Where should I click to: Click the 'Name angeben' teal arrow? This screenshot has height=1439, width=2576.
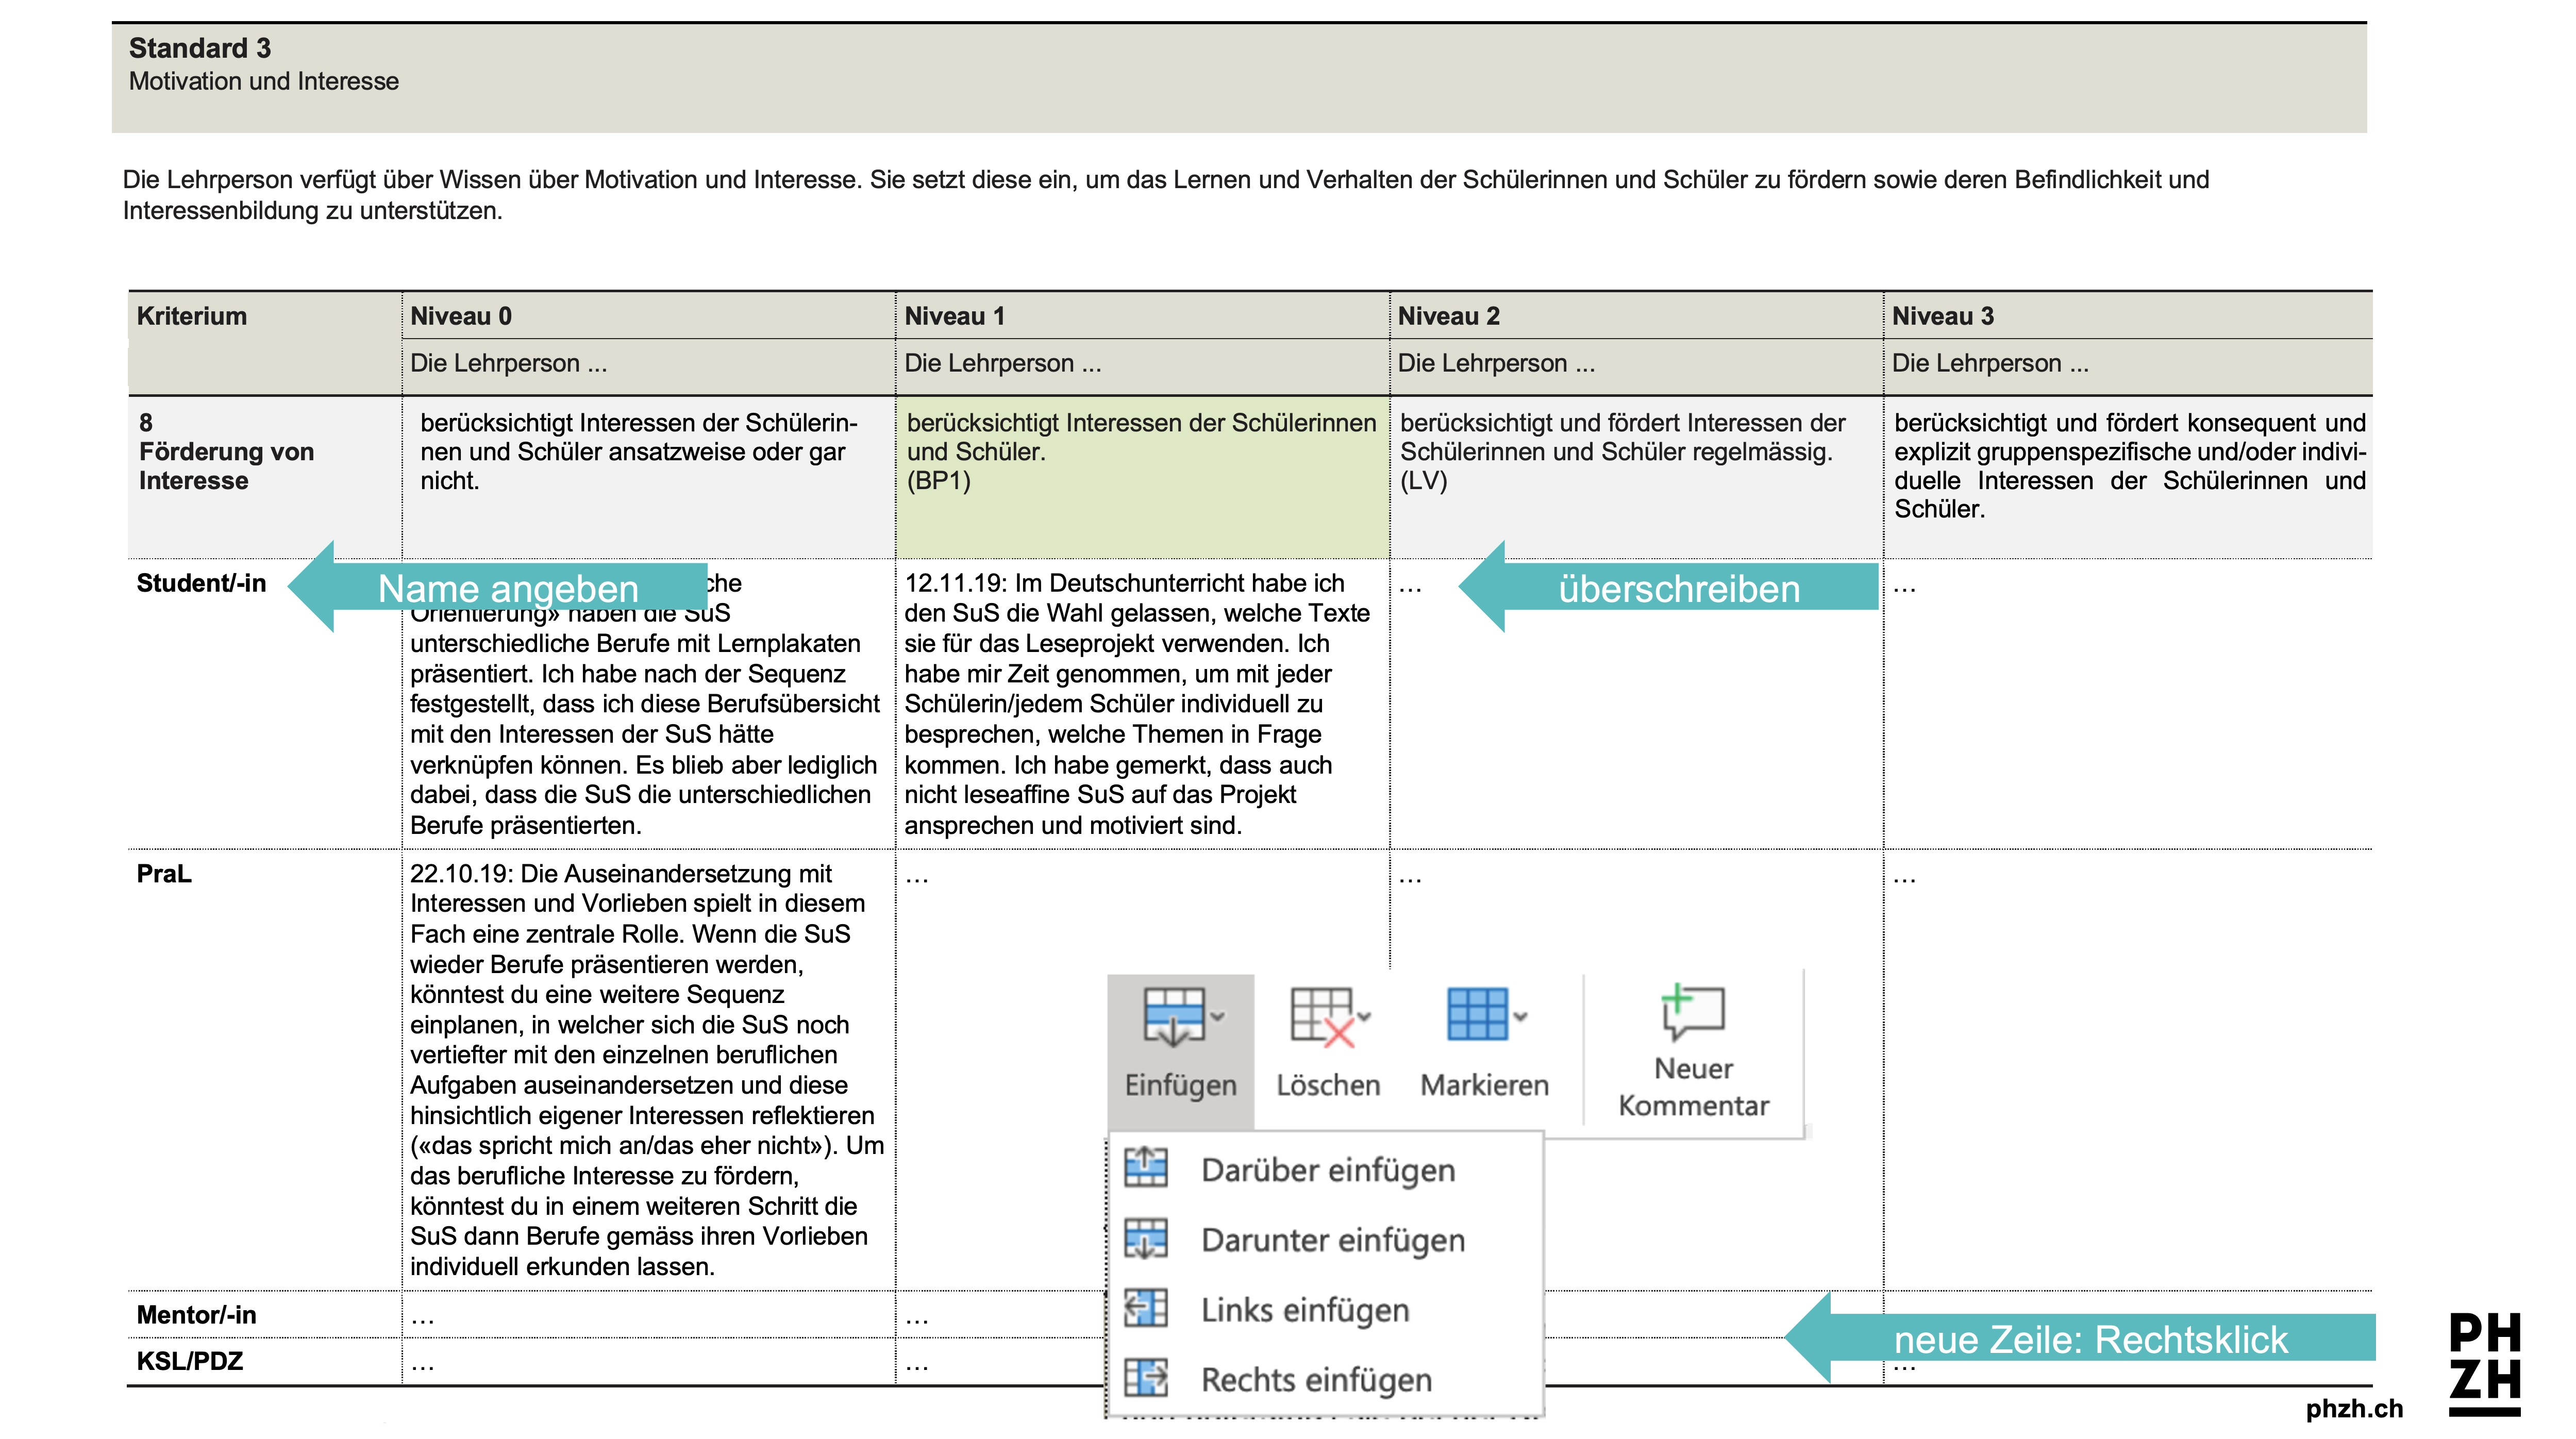point(508,588)
